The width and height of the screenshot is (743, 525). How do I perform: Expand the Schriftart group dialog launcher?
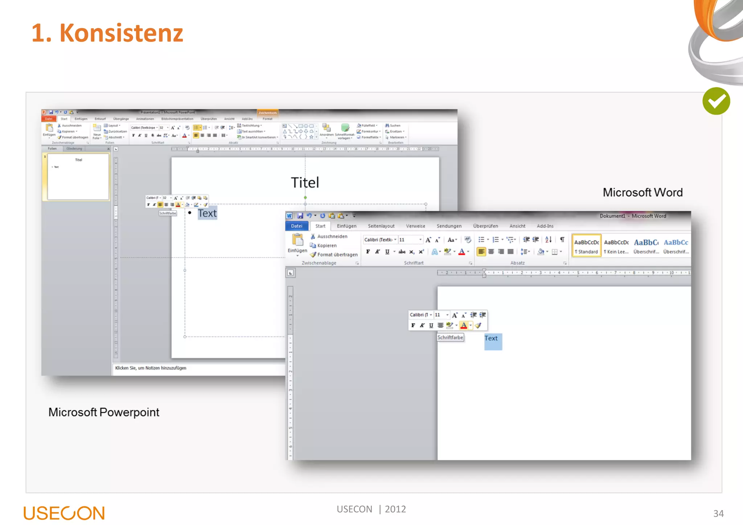[471, 263]
